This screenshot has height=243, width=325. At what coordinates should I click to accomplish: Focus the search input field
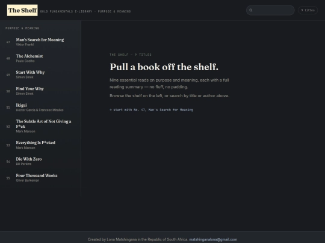[270, 10]
